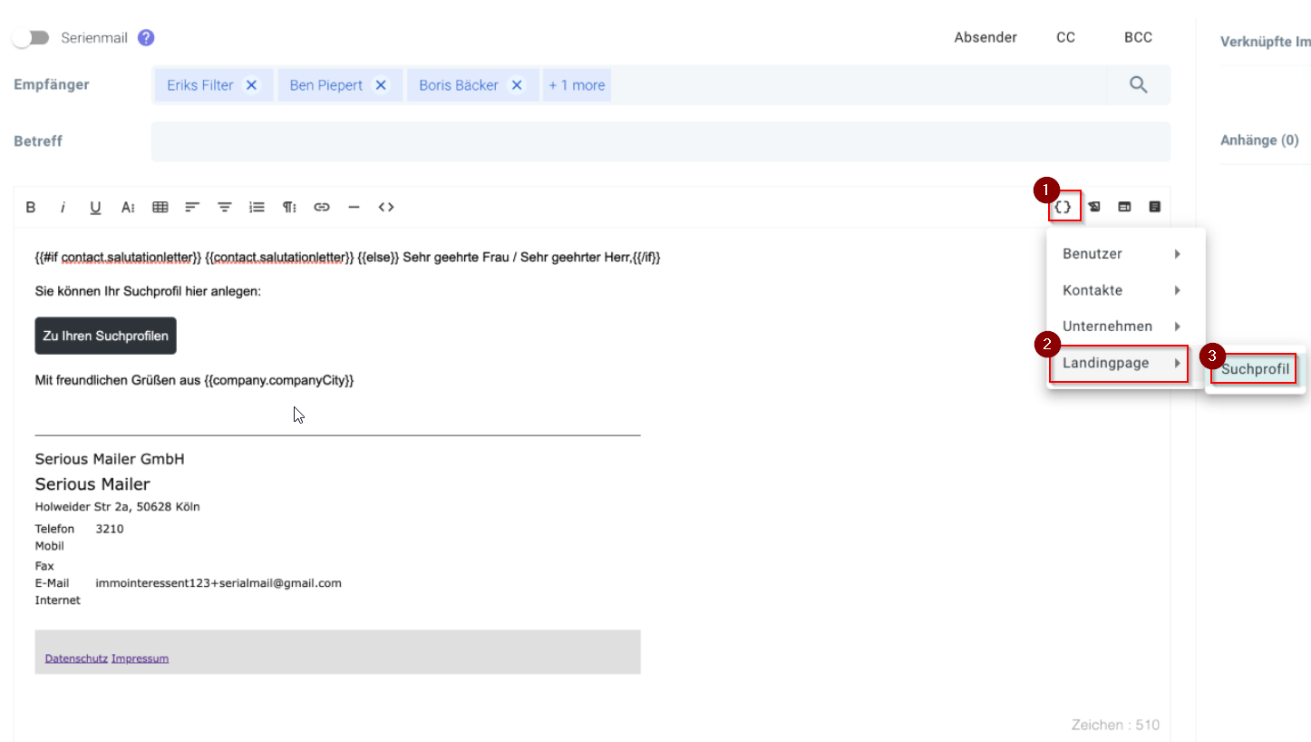Search recipients with the magnifier icon
The width and height of the screenshot is (1311, 742).
(1138, 85)
